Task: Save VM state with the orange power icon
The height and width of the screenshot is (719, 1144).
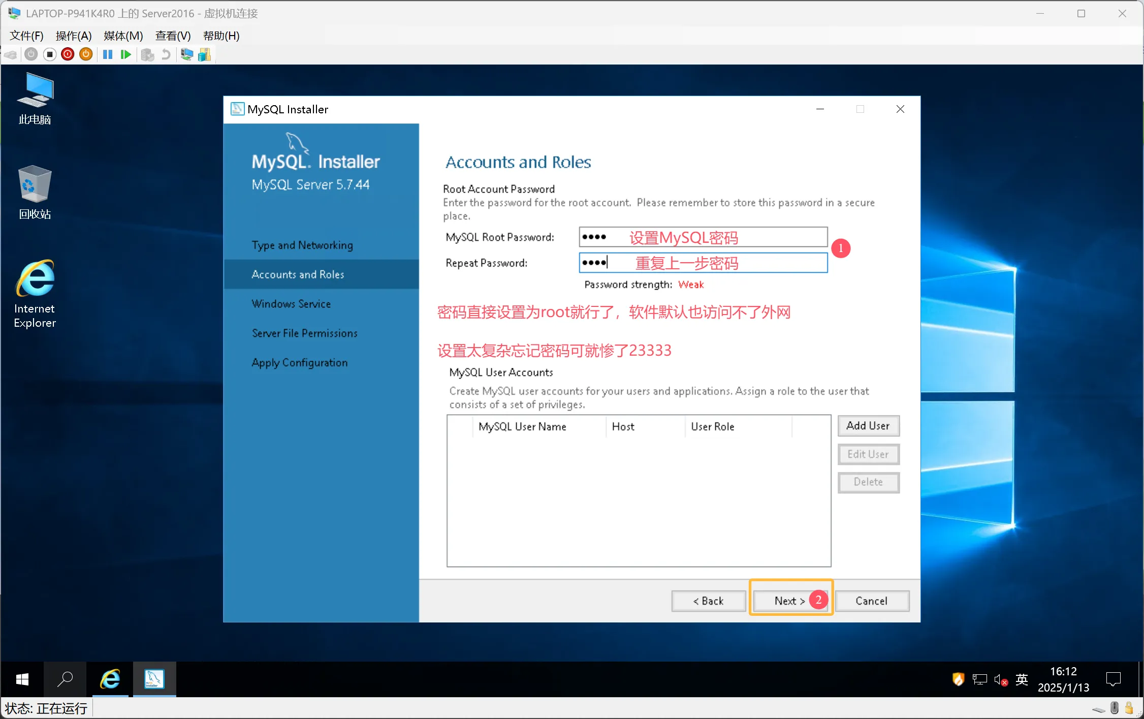Action: tap(86, 54)
